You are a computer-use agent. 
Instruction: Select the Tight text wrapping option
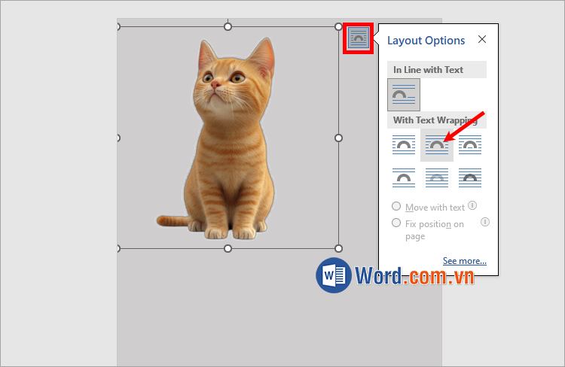[x=437, y=144]
